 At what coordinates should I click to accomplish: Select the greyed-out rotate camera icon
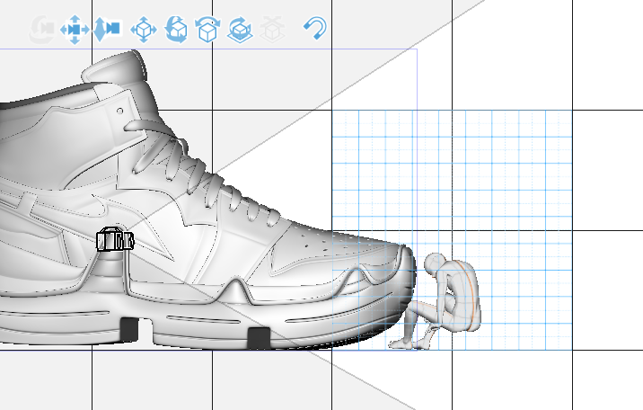(x=42, y=30)
